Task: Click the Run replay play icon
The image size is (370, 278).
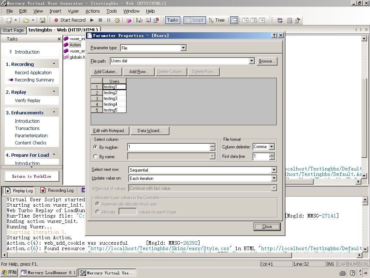Action: pos(92,20)
